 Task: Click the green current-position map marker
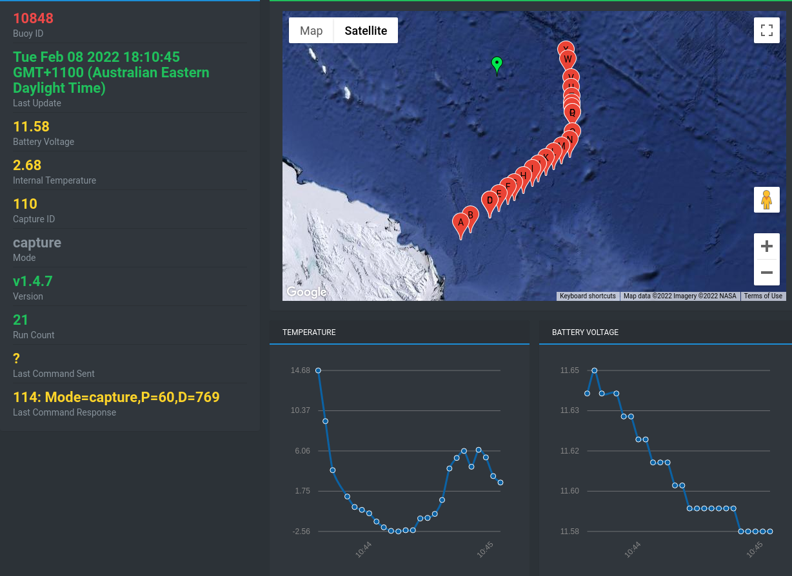point(497,64)
